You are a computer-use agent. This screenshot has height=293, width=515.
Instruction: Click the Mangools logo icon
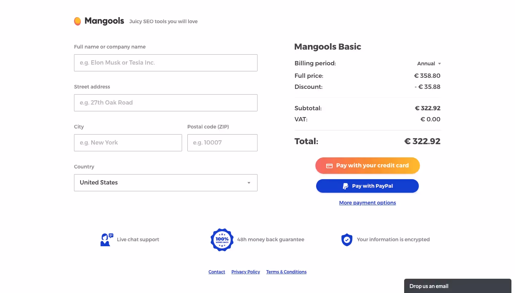[x=77, y=21]
